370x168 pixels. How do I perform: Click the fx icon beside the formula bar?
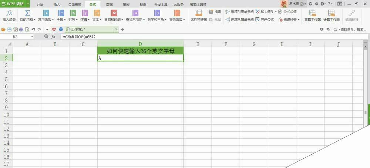(x=53, y=37)
